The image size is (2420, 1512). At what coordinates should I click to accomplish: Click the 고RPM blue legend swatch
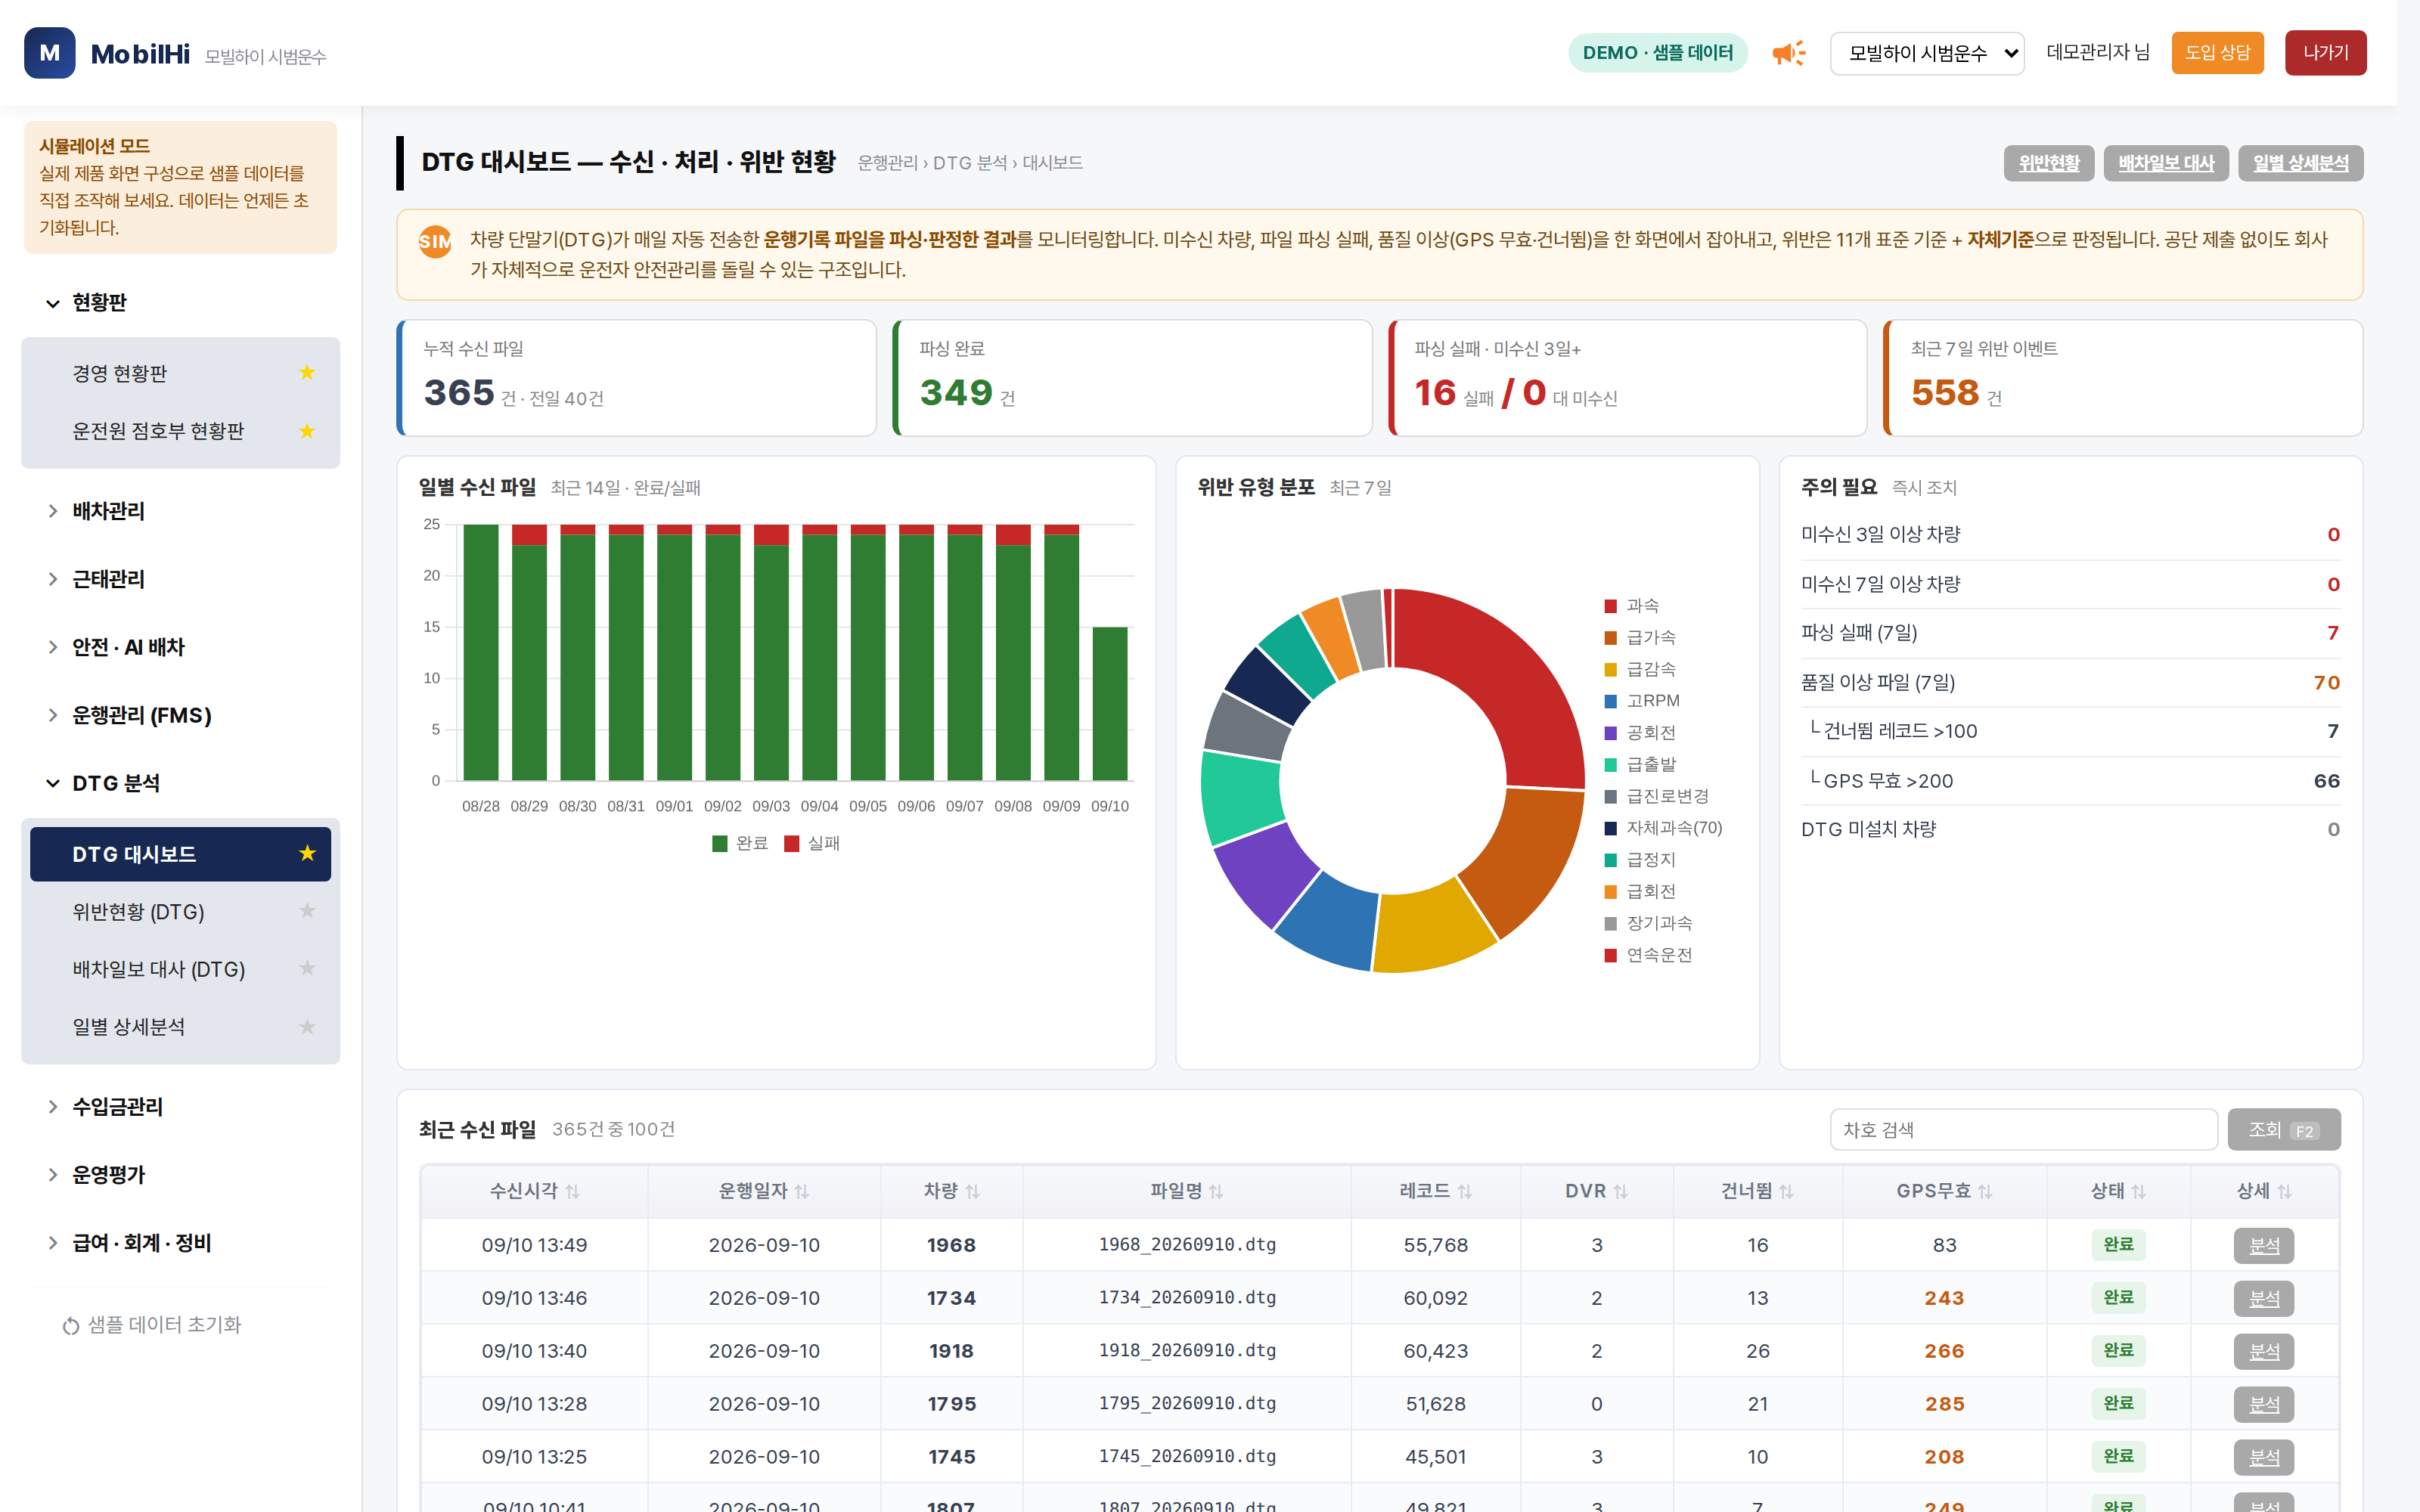[x=1610, y=701]
